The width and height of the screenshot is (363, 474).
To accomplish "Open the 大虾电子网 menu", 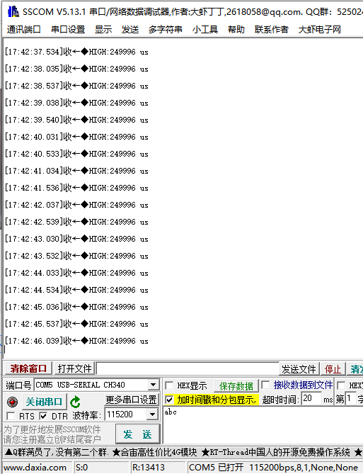I will [x=320, y=29].
